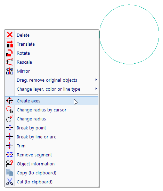Expand the Drag, remove original objects submenu arrow
Viewport: 163px width, 191px height.
96,80
